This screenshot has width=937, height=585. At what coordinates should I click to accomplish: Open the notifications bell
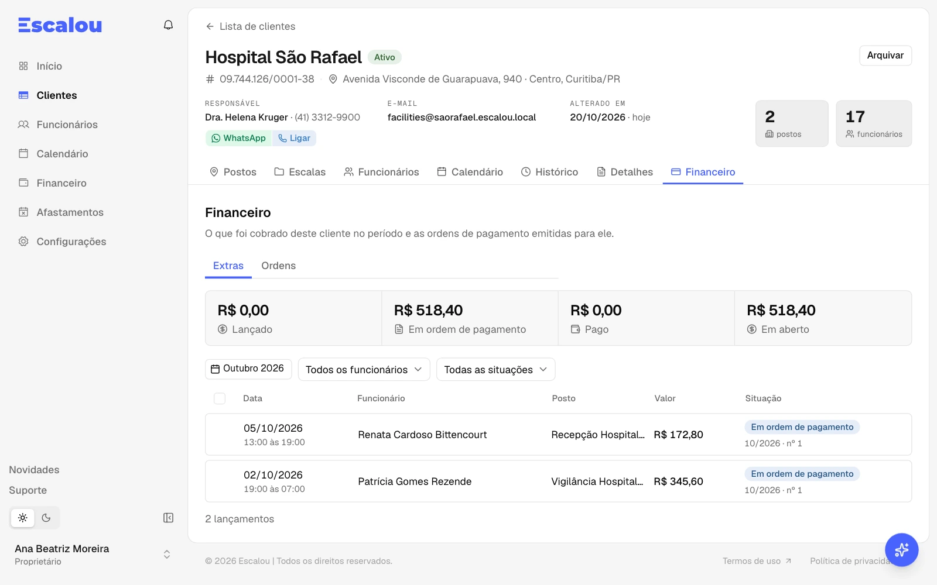(168, 25)
